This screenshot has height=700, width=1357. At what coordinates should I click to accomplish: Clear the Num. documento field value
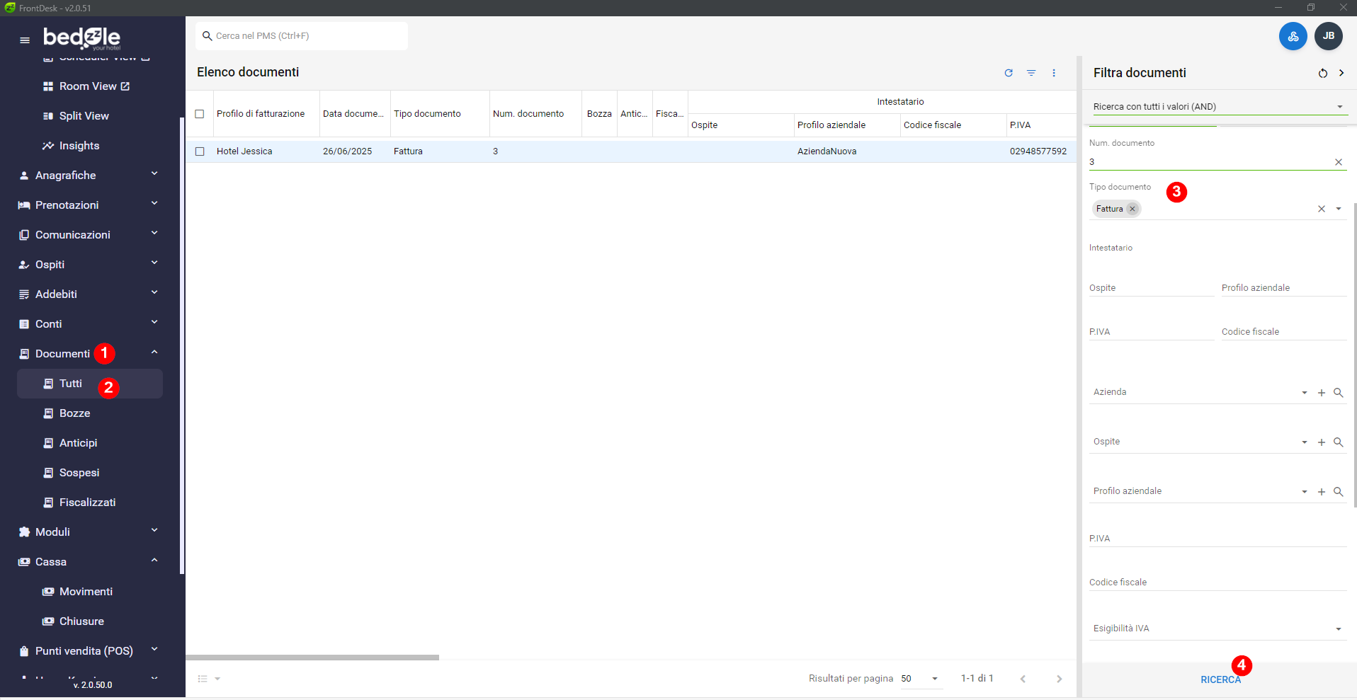click(1338, 162)
